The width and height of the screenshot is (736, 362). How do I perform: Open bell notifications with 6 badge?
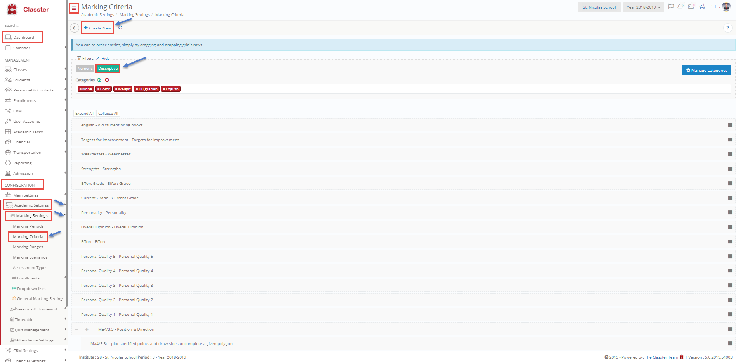click(x=680, y=7)
